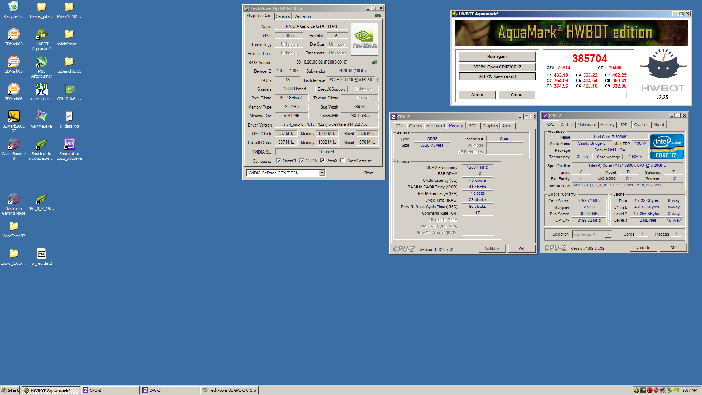The height and width of the screenshot is (395, 702).
Task: Select the super_pi_mod desktop icon
Action: pyautogui.click(x=41, y=92)
